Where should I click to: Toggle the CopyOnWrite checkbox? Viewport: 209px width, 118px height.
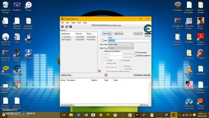point(105,63)
